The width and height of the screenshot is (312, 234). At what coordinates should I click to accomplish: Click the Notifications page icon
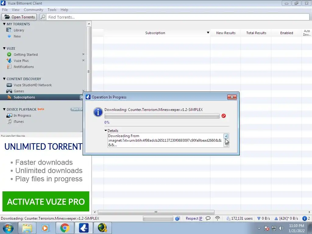pyautogui.click(x=9, y=67)
